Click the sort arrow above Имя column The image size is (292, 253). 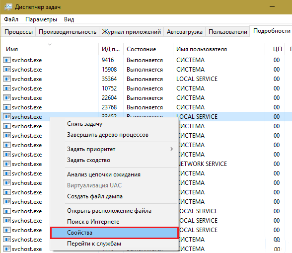(50, 45)
